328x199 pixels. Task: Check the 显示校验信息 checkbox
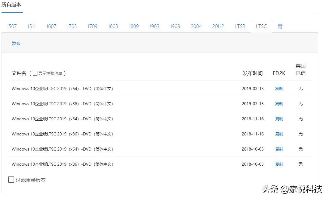[35, 73]
